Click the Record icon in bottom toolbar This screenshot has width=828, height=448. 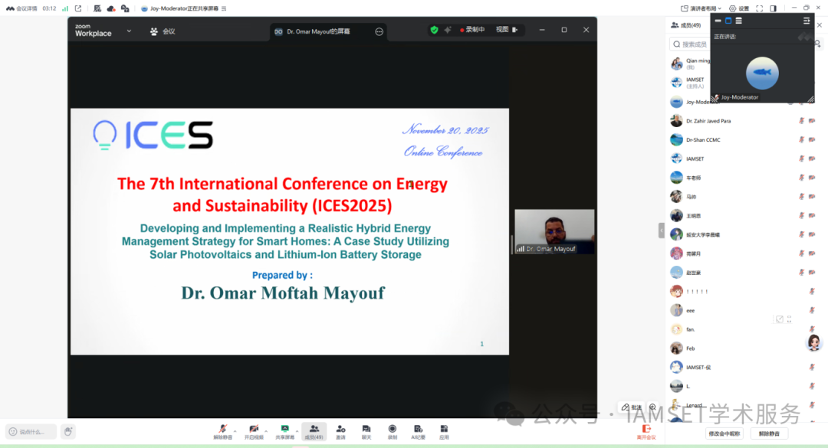[393, 430]
